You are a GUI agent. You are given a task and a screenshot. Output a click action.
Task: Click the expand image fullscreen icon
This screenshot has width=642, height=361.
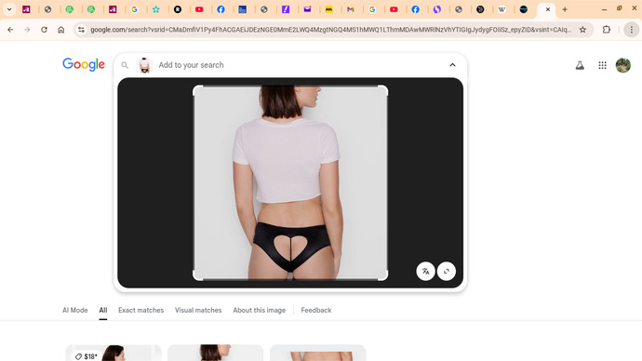pyautogui.click(x=447, y=271)
